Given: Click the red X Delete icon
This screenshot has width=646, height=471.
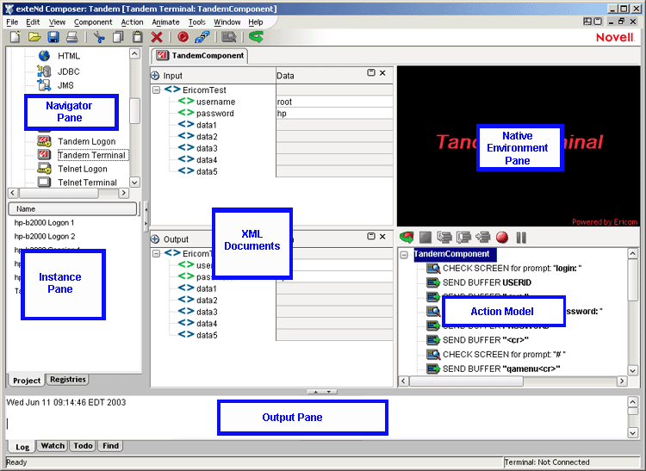Looking at the screenshot, I should pyautogui.click(x=157, y=37).
